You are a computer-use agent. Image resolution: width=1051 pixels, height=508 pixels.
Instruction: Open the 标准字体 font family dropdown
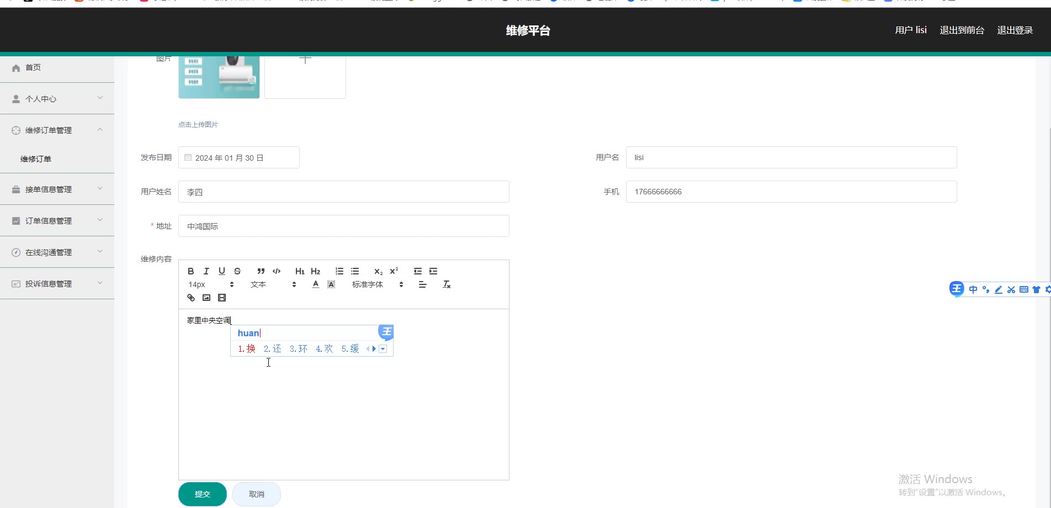point(378,284)
